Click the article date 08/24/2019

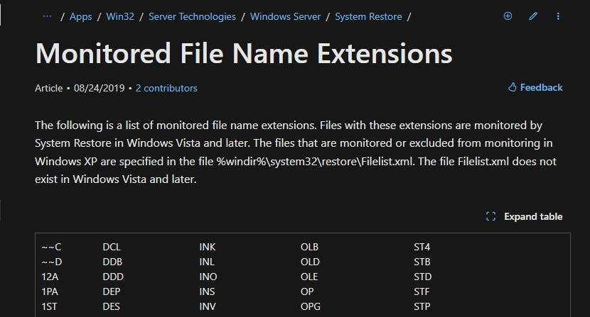click(99, 88)
